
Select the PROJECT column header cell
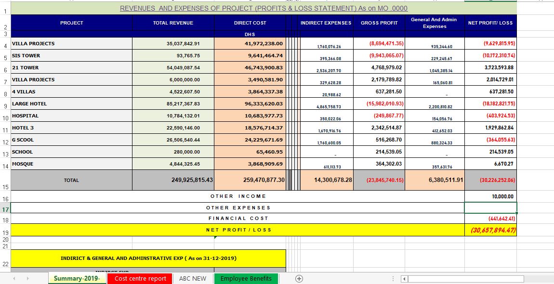71,23
